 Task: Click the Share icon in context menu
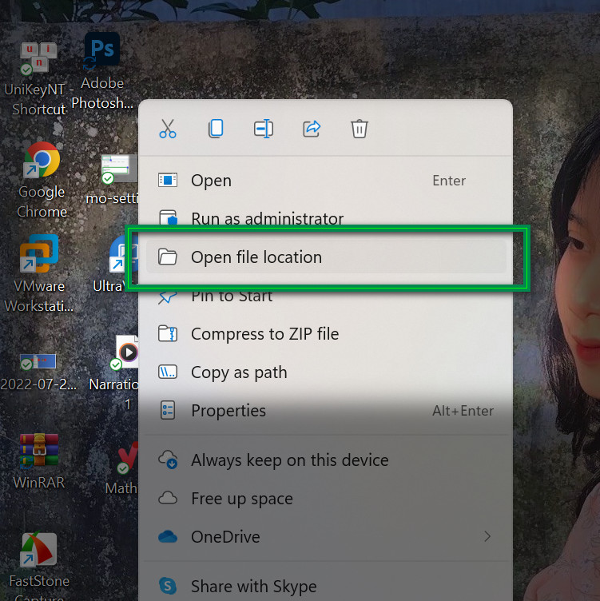point(312,129)
